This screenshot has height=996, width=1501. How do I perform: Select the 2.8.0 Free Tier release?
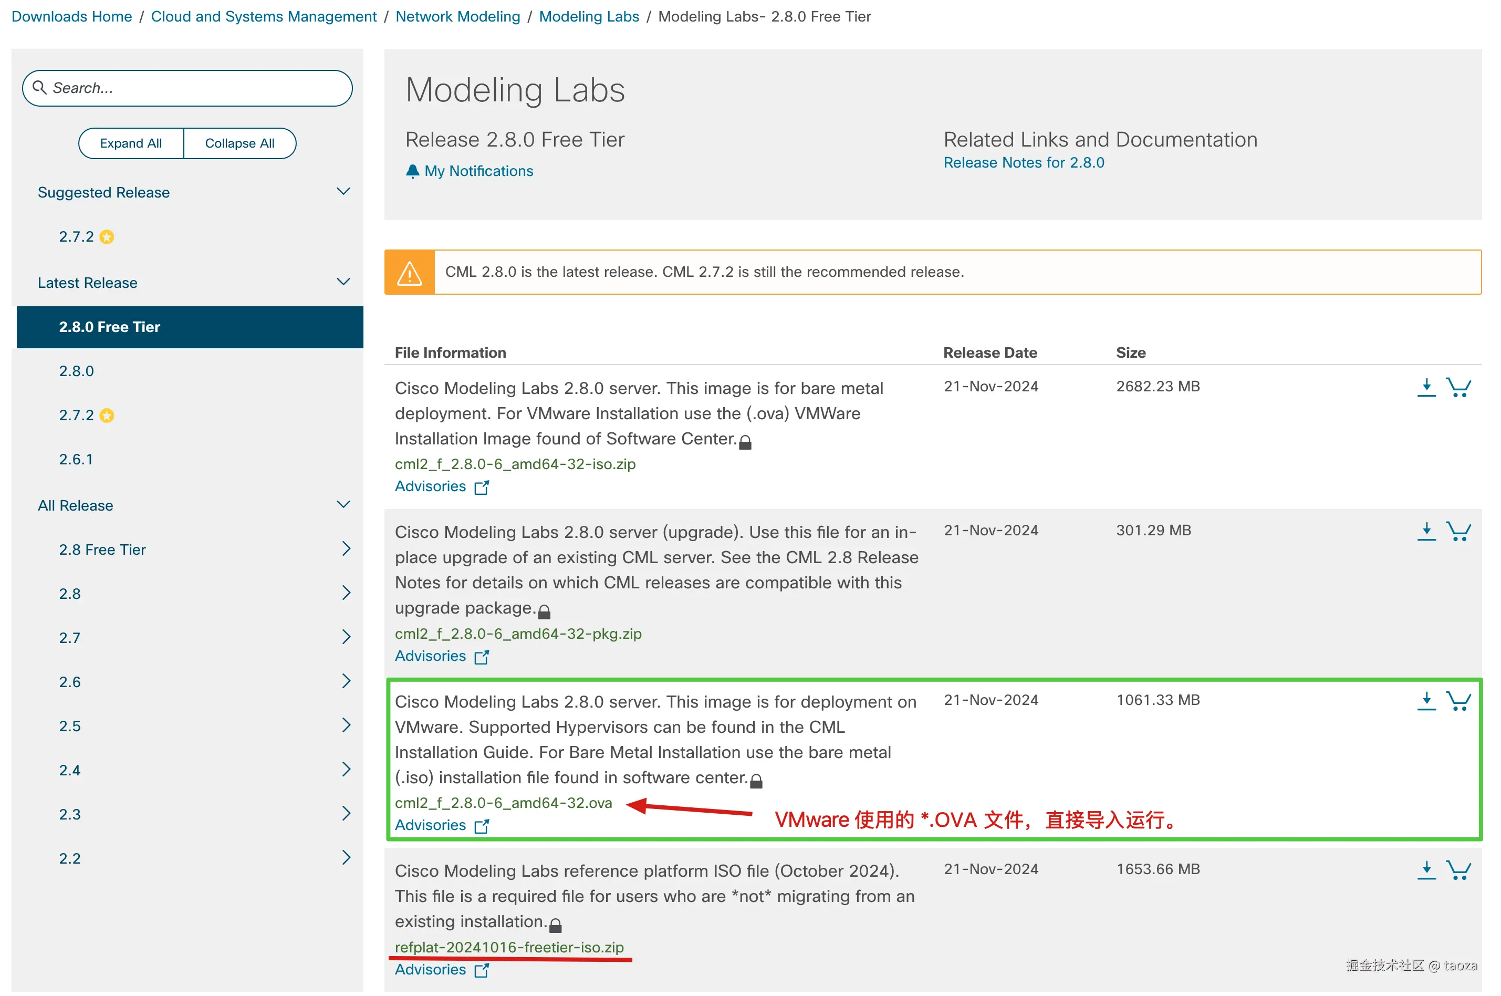pyautogui.click(x=109, y=327)
